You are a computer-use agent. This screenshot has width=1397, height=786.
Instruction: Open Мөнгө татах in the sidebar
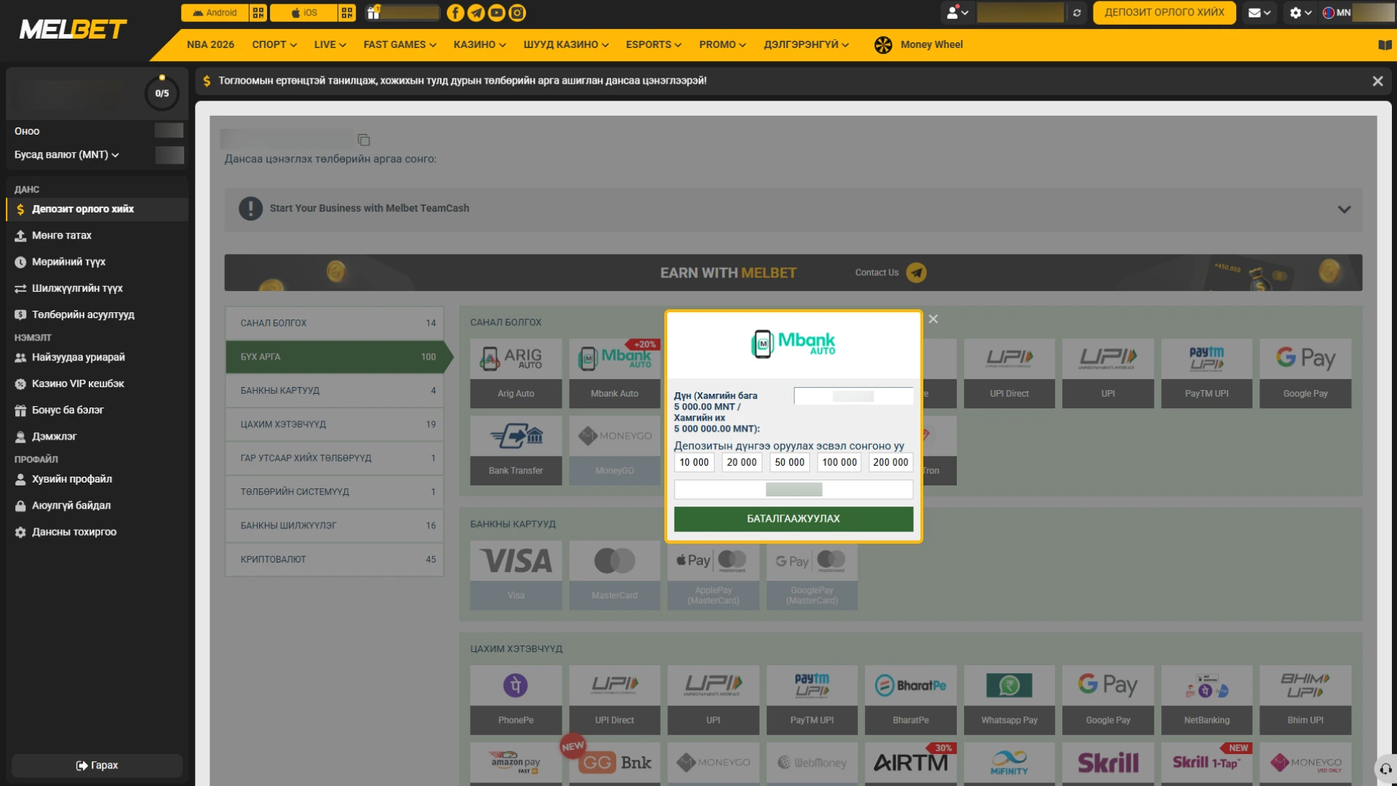tap(97, 235)
